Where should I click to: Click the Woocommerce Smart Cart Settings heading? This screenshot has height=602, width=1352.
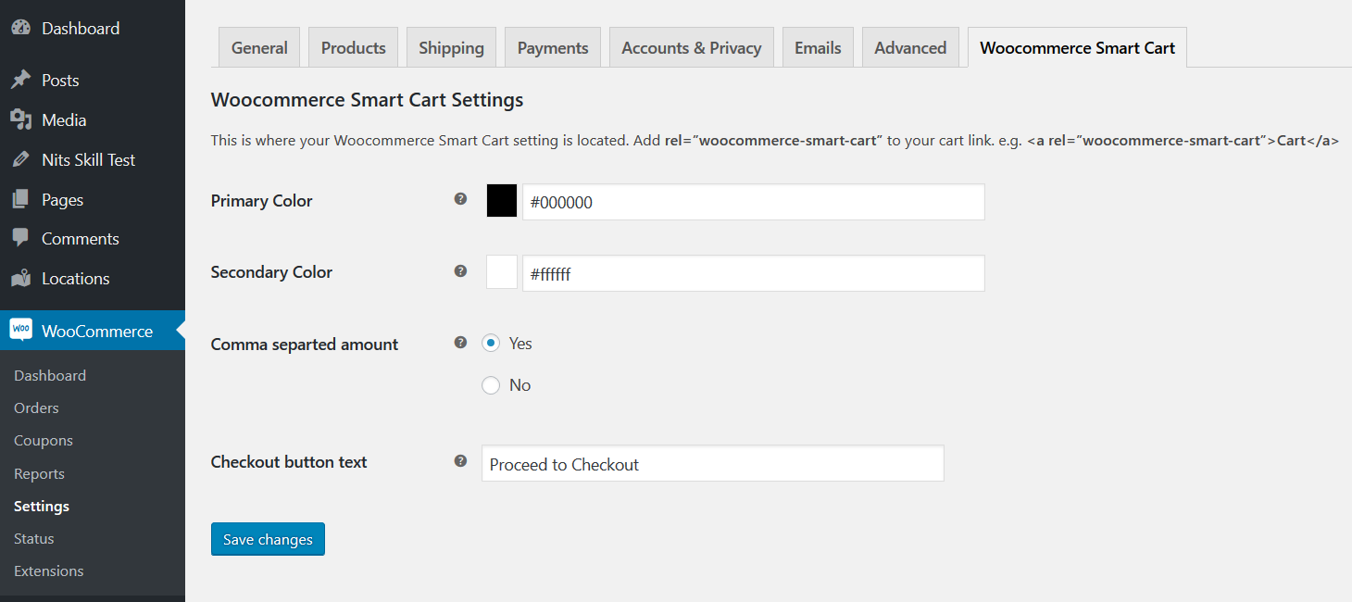click(x=368, y=99)
